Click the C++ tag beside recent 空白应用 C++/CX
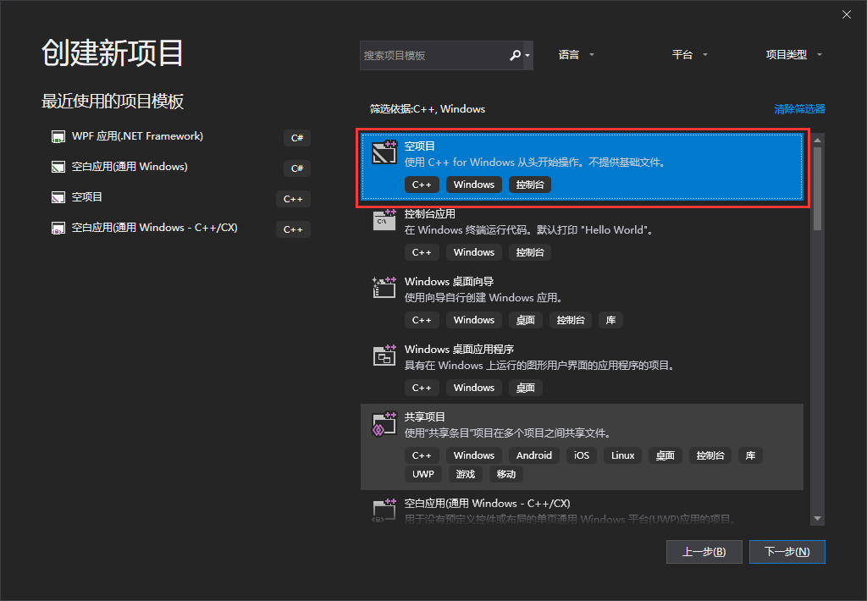Image resolution: width=867 pixels, height=601 pixels. [x=293, y=229]
